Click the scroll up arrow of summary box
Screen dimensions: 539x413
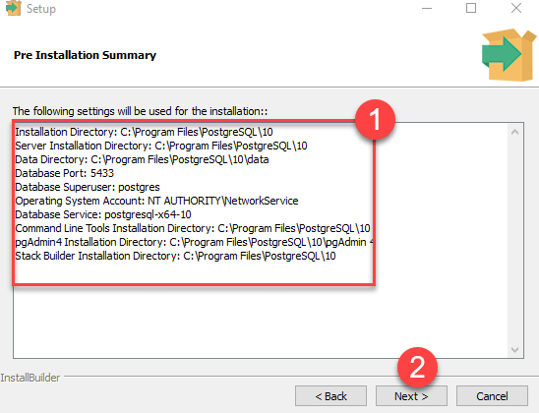514,132
